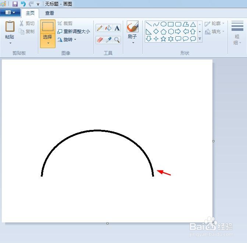Click 重新调整大小 resize button
This screenshot has height=243, width=247.
(x=74, y=32)
